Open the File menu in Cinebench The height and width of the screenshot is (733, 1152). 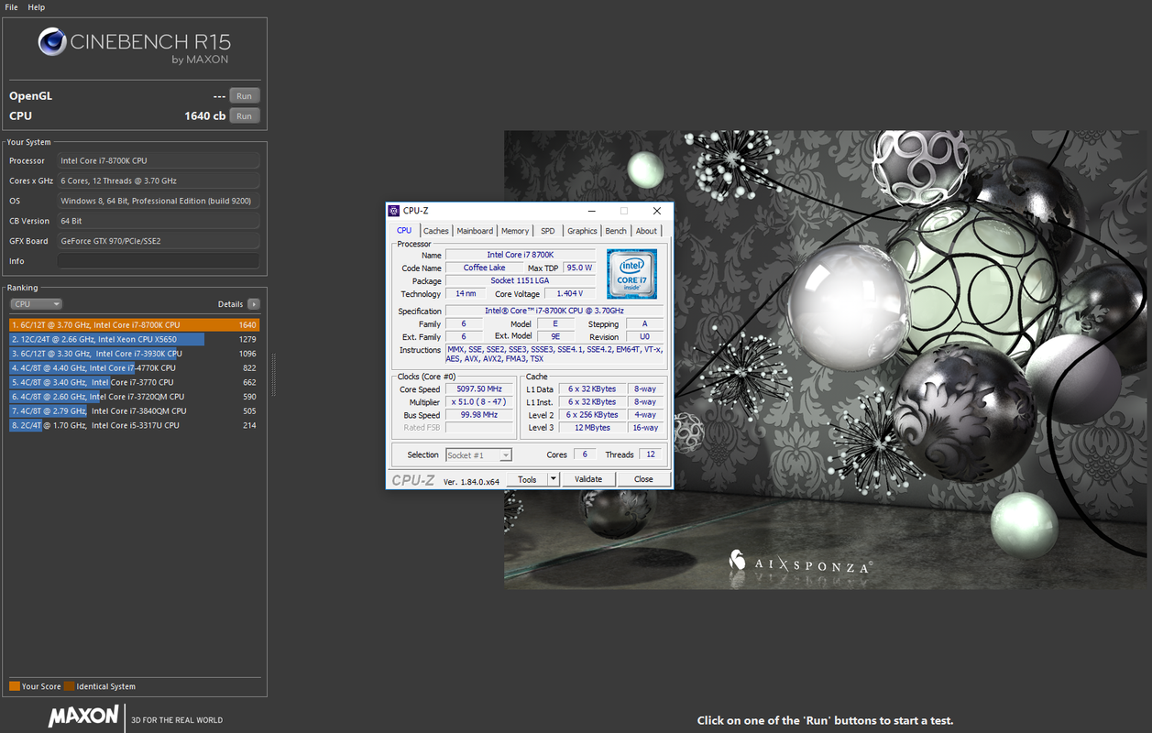[11, 6]
